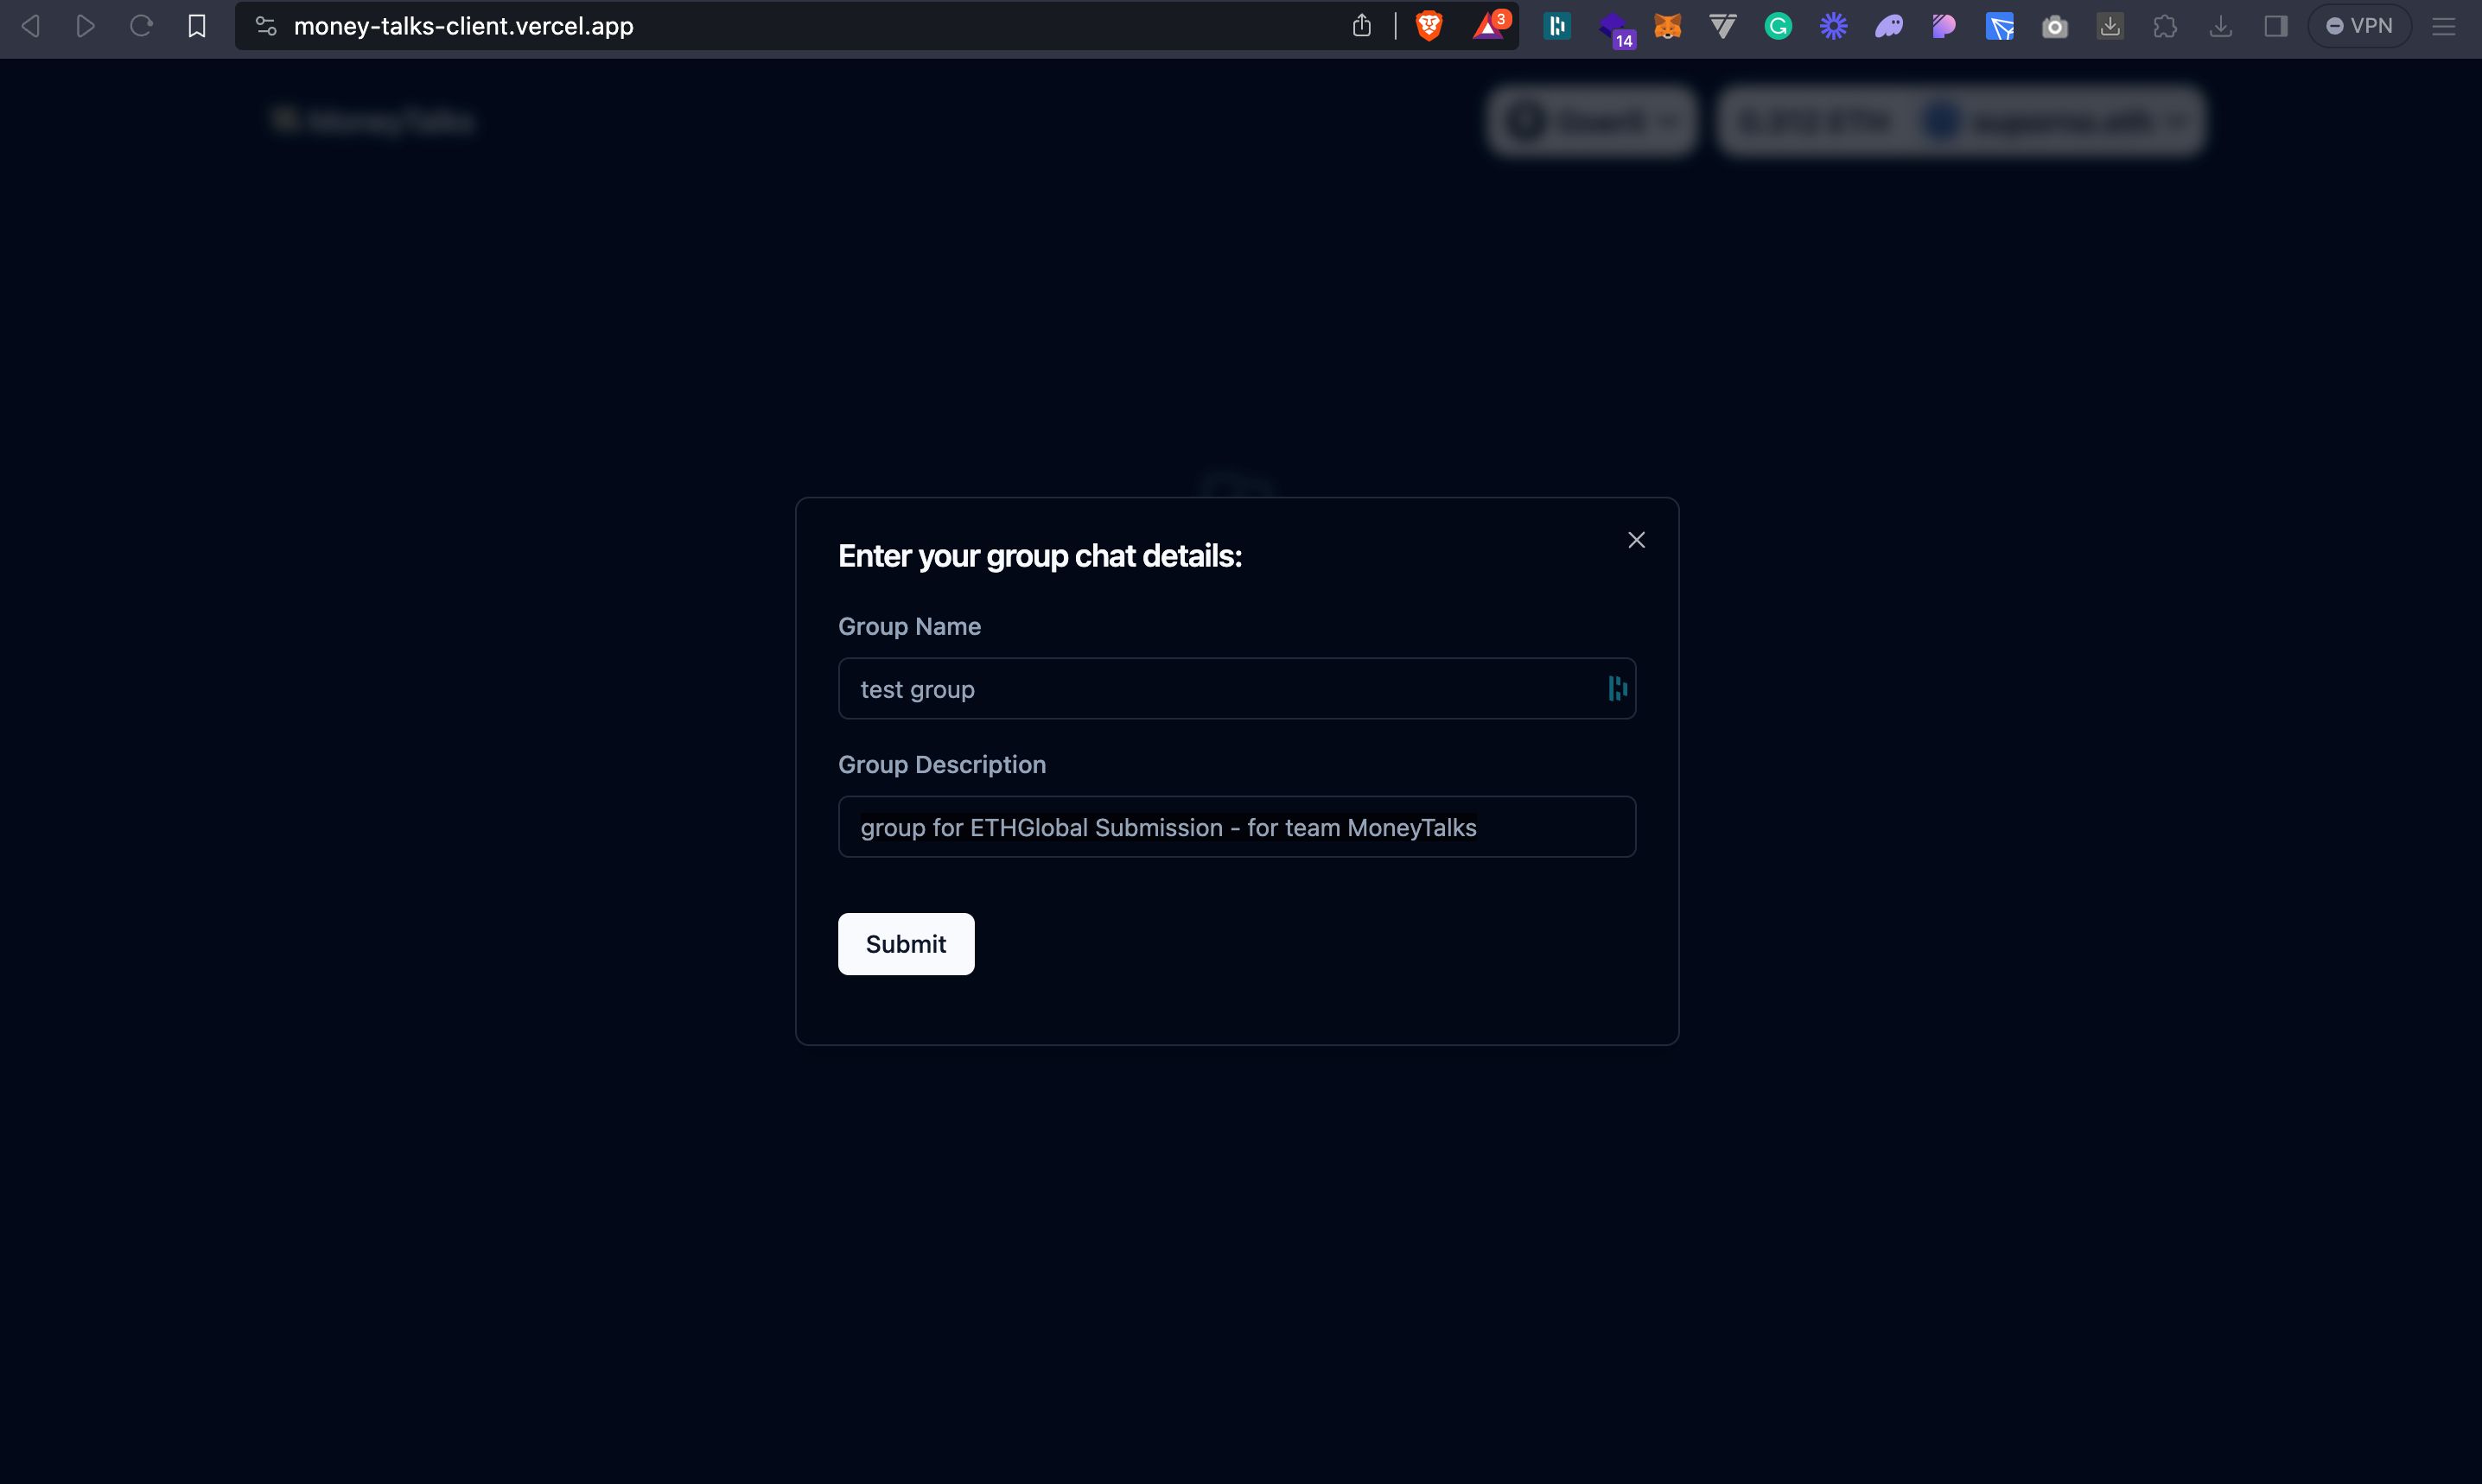Image resolution: width=2482 pixels, height=1484 pixels.
Task: Open the blue cursor extension icon
Action: click(1999, 26)
